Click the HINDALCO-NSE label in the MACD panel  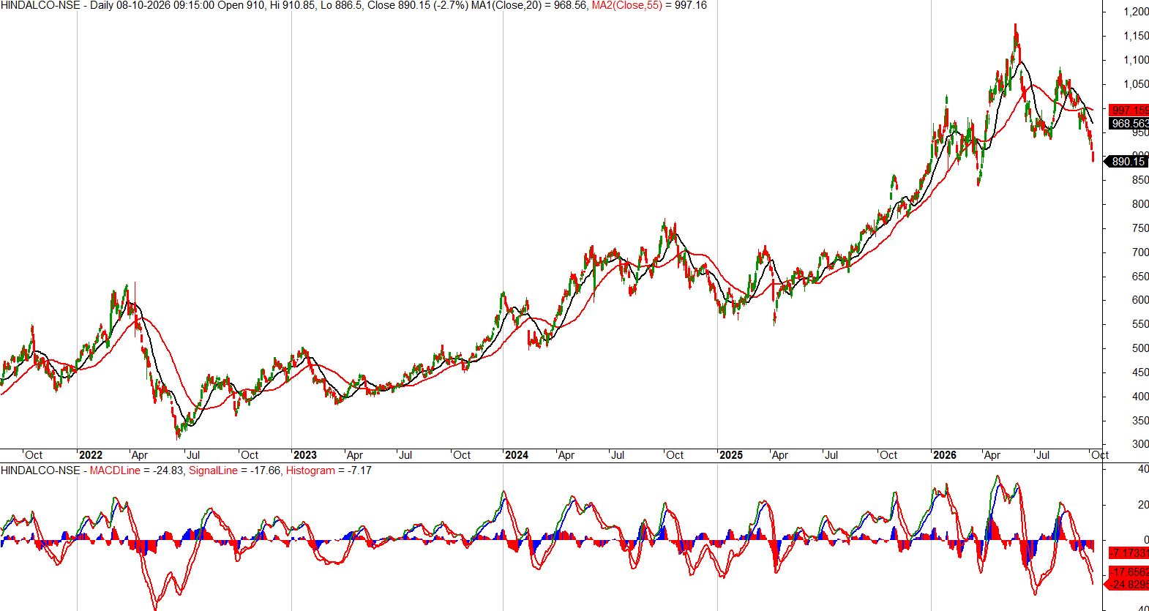point(40,471)
